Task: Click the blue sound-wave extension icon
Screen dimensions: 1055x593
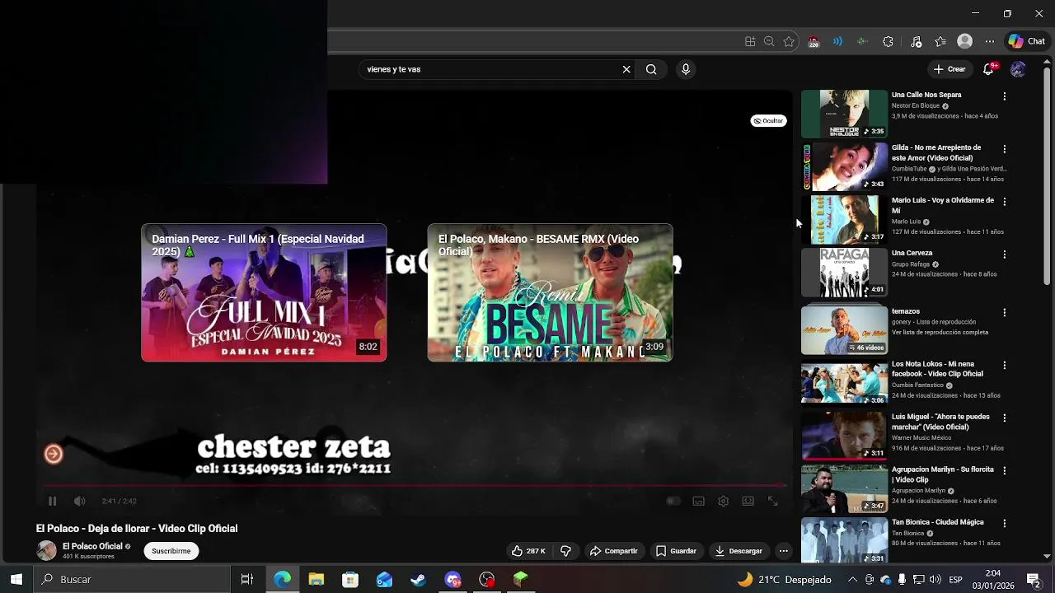Action: point(837,41)
